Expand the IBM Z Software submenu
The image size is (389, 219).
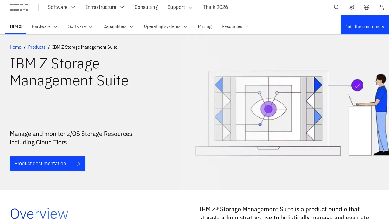[81, 26]
